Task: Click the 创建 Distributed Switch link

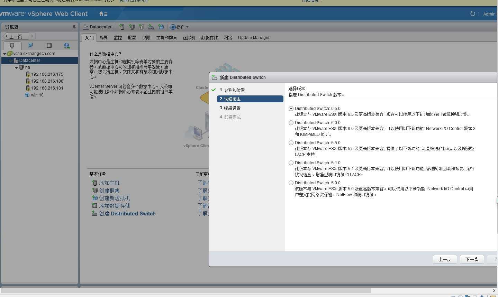Action: pyautogui.click(x=127, y=214)
